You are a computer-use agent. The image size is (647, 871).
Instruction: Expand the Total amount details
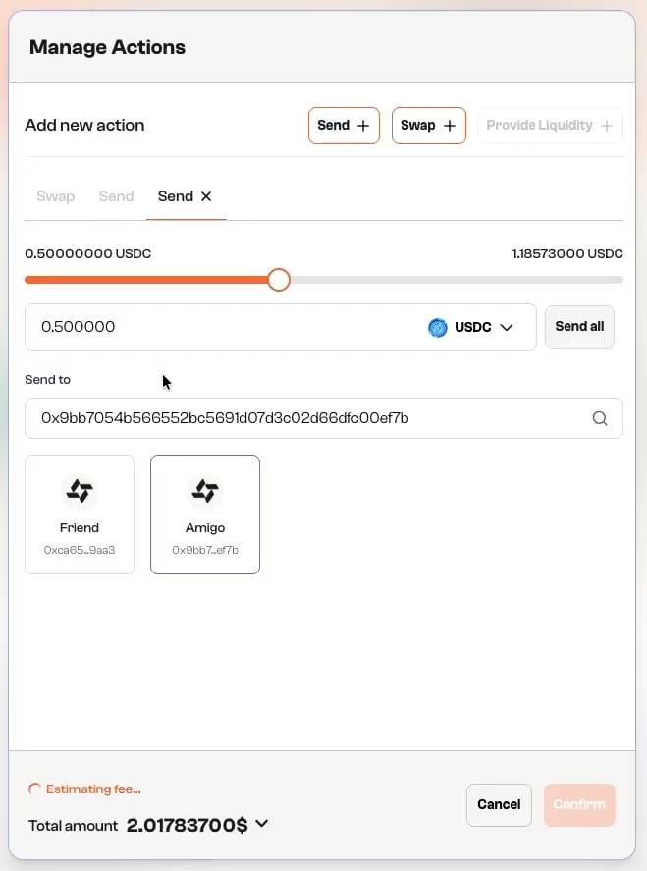click(x=261, y=824)
